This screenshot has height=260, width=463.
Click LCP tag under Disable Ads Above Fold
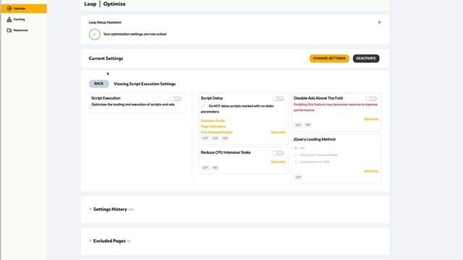pyautogui.click(x=298, y=125)
